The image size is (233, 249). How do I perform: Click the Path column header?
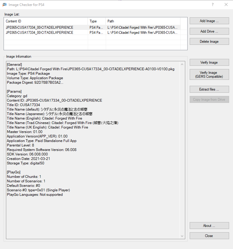143,21
